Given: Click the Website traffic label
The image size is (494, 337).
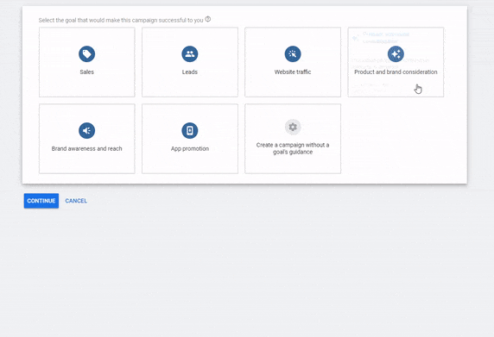Looking at the screenshot, I should [x=293, y=72].
